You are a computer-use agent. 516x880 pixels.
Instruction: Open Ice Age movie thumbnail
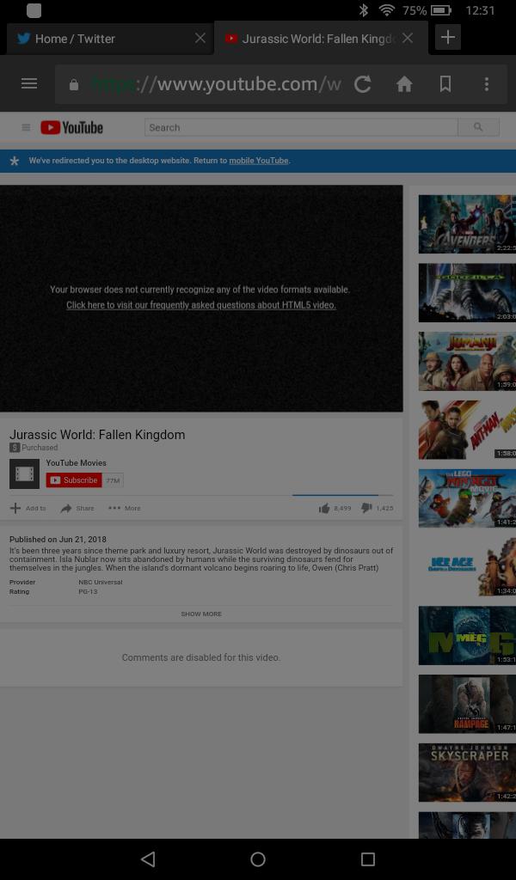[467, 567]
